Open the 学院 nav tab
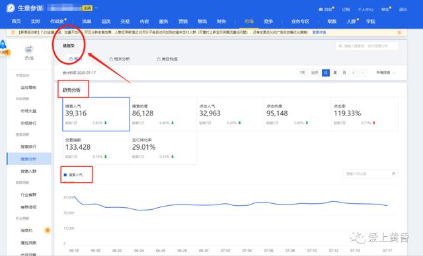This screenshot has width=423, height=256. coord(370,21)
